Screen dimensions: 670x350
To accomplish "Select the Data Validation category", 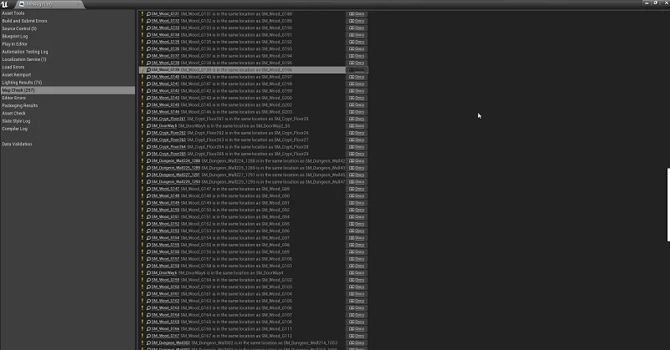I will pyautogui.click(x=17, y=144).
